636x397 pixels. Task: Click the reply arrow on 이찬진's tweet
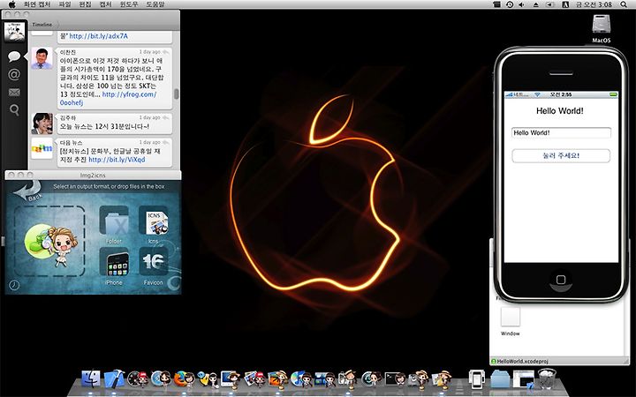[166, 52]
